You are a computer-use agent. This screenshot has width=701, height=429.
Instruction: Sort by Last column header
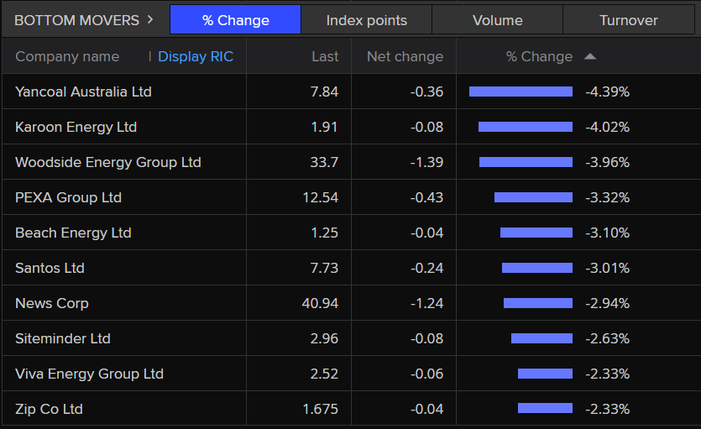(x=325, y=57)
